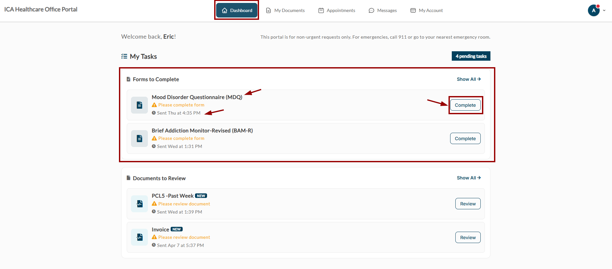The width and height of the screenshot is (612, 269).
Task: Click the PCL5 document icon
Action: 139,204
